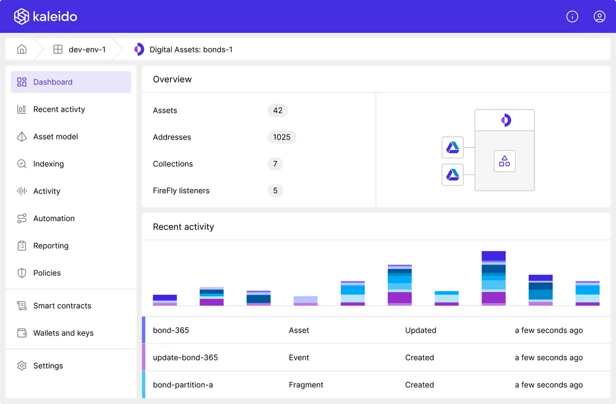The width and height of the screenshot is (616, 404).
Task: Select the tallest bar in the activity chart
Action: pyautogui.click(x=493, y=279)
